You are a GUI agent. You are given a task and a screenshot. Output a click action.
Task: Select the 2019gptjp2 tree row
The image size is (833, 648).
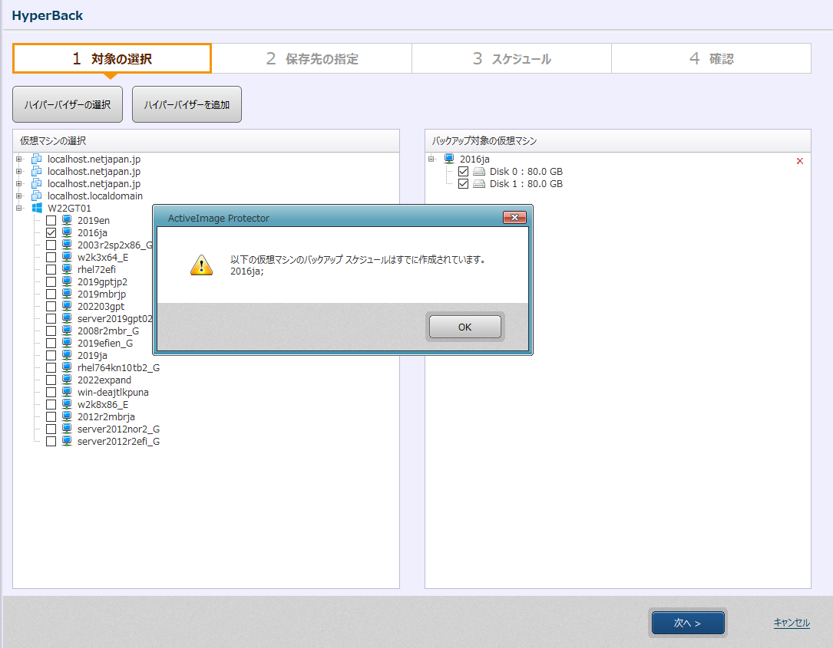(103, 281)
